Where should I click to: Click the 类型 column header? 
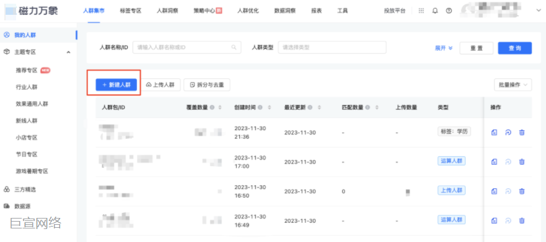(x=443, y=107)
